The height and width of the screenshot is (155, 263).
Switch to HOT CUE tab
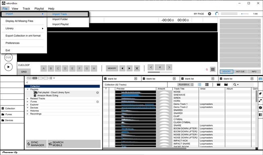coord(240,72)
